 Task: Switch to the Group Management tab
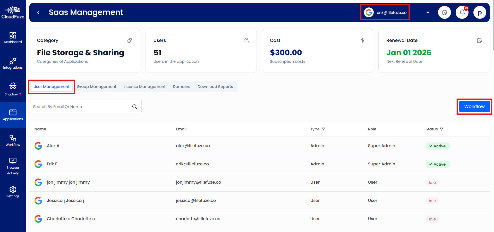point(97,86)
